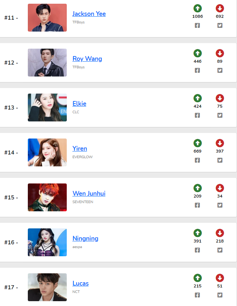Click the Roy Wang name link
This screenshot has height=306, width=237.
[87, 59]
